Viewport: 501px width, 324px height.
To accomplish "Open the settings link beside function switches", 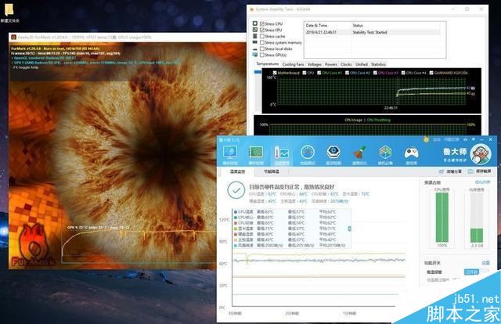I will 485,263.
